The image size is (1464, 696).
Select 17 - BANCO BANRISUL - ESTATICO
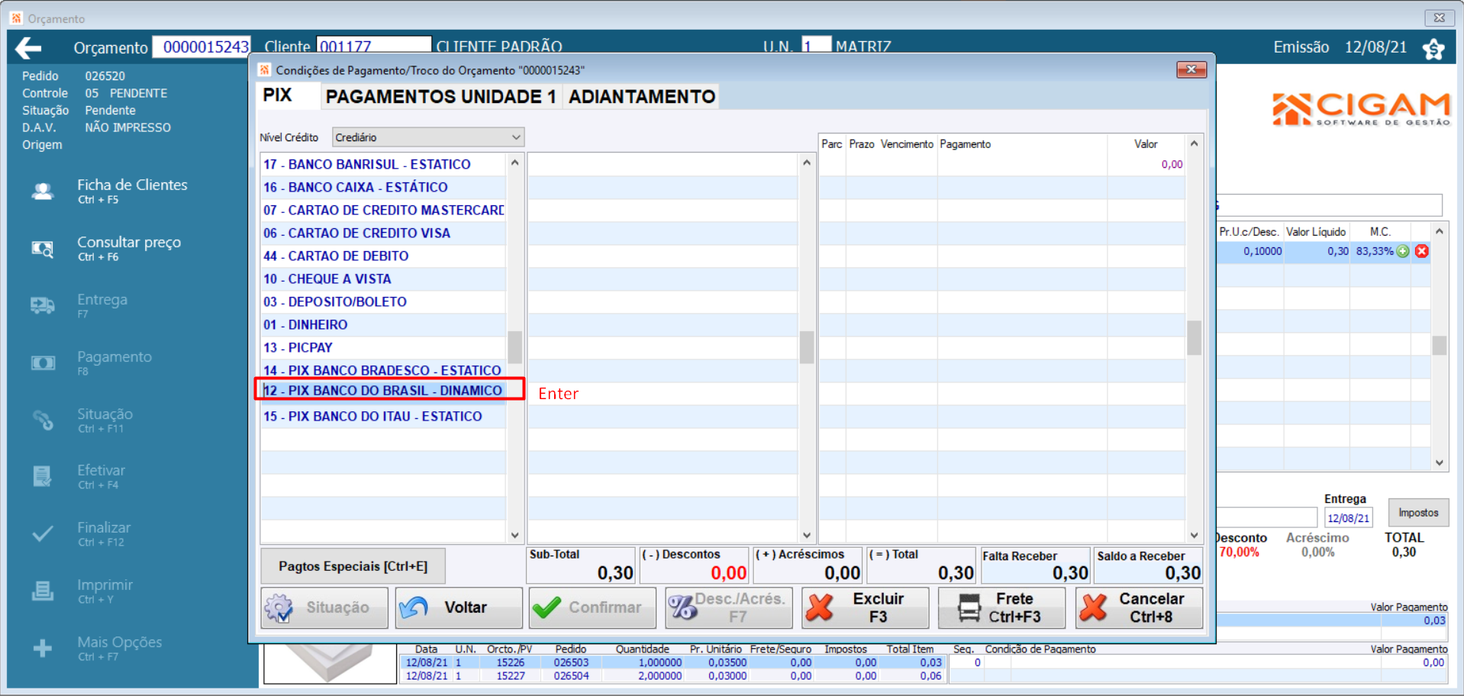coord(382,164)
